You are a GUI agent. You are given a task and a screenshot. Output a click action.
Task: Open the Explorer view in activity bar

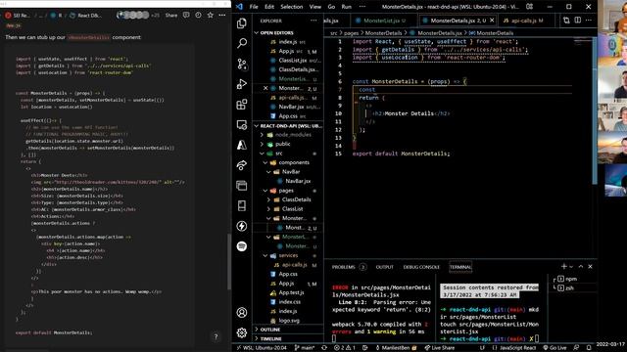pyautogui.click(x=242, y=23)
